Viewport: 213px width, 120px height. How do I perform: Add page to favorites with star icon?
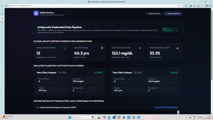[x=182, y=6]
